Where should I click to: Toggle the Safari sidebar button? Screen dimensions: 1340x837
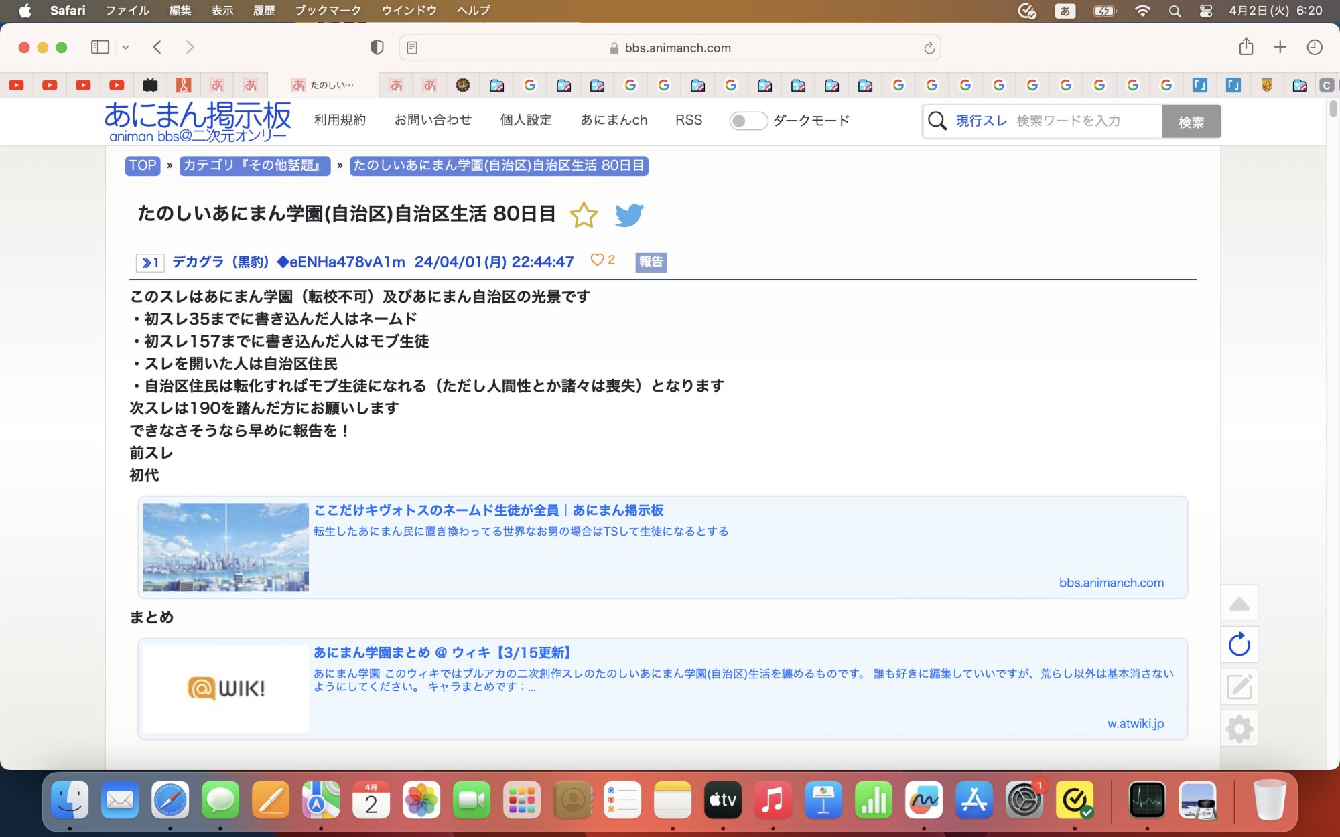100,47
